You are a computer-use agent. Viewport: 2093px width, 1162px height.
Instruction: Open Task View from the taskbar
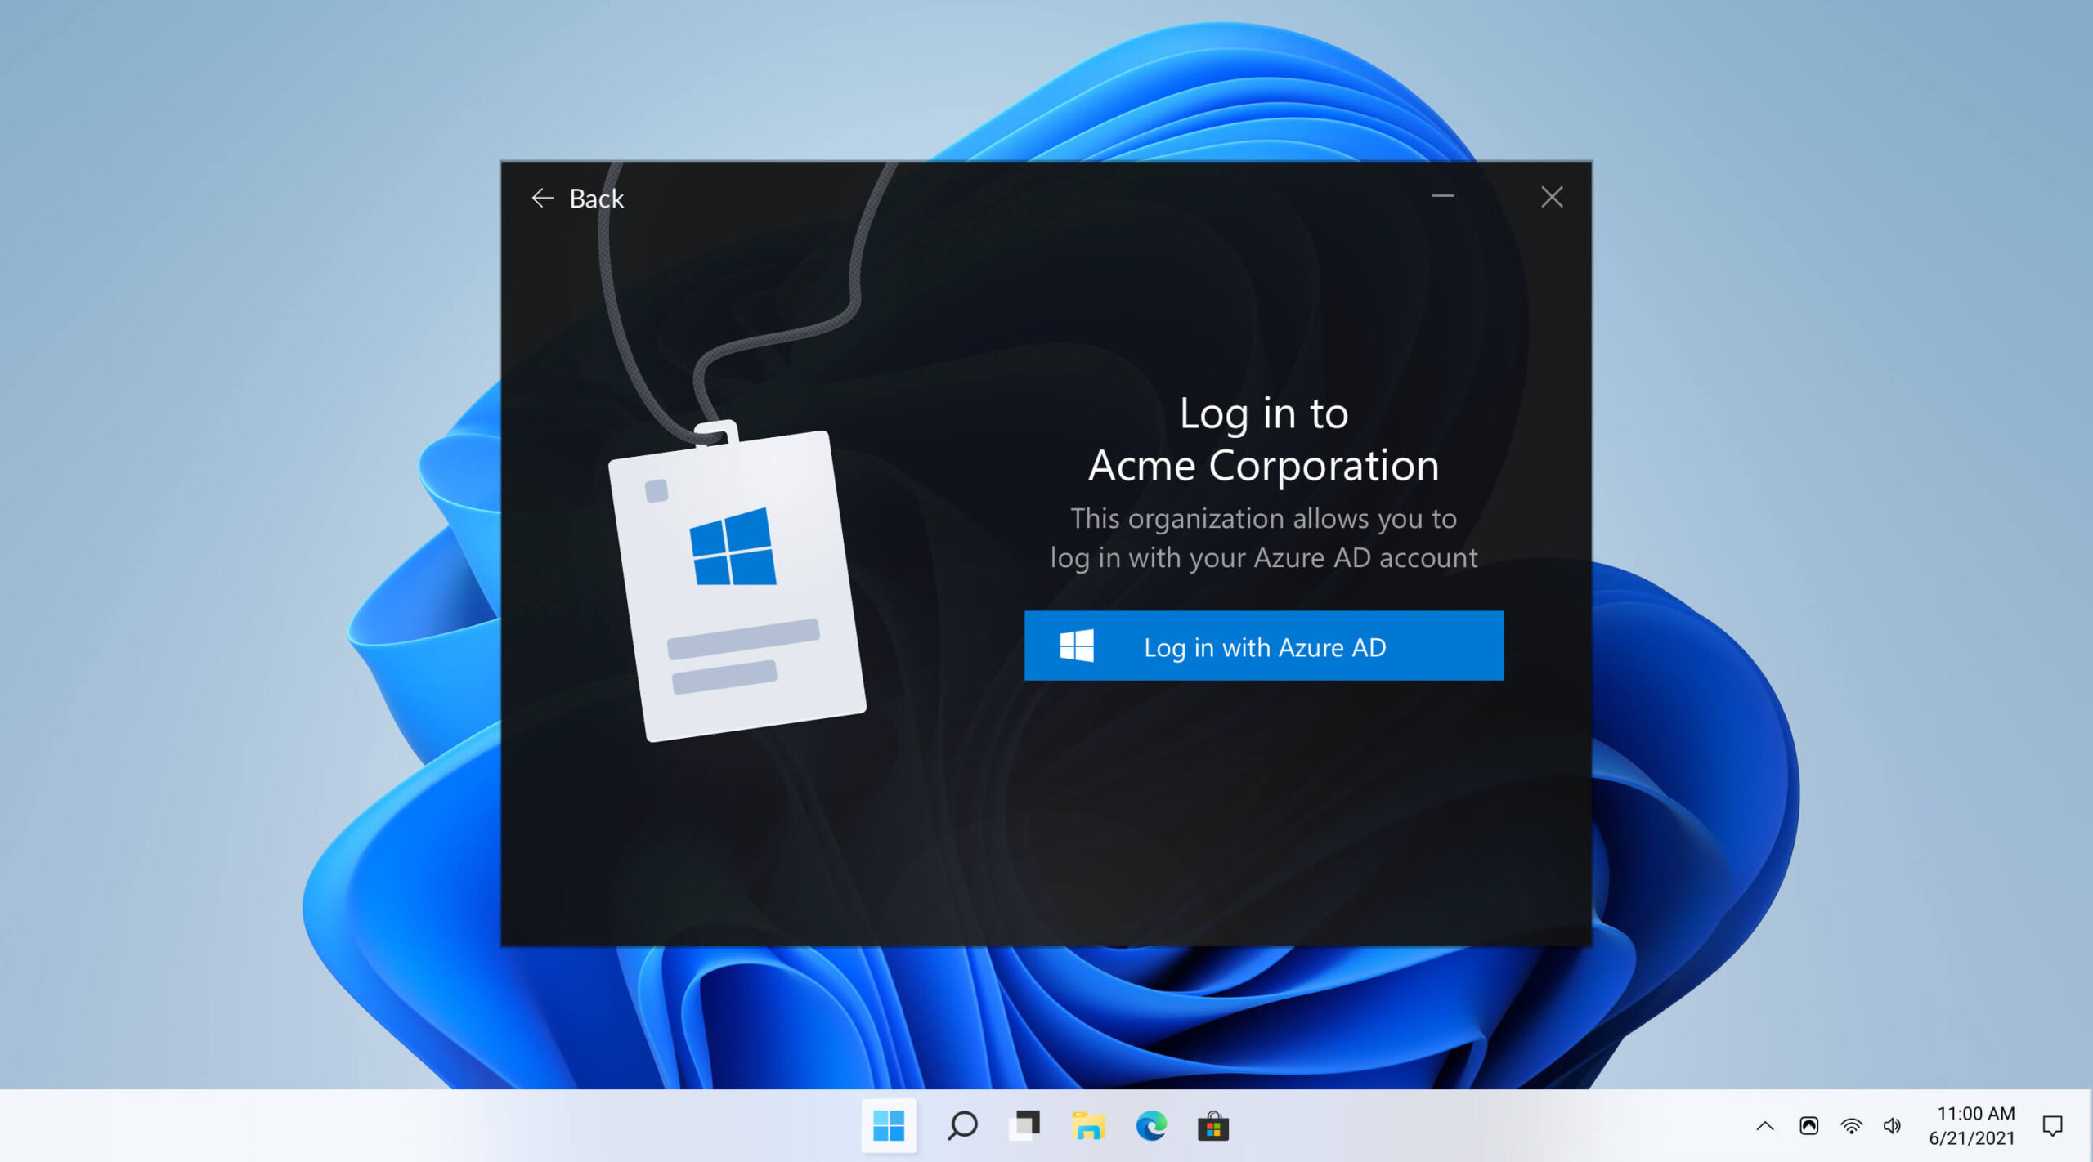pyautogui.click(x=1024, y=1126)
